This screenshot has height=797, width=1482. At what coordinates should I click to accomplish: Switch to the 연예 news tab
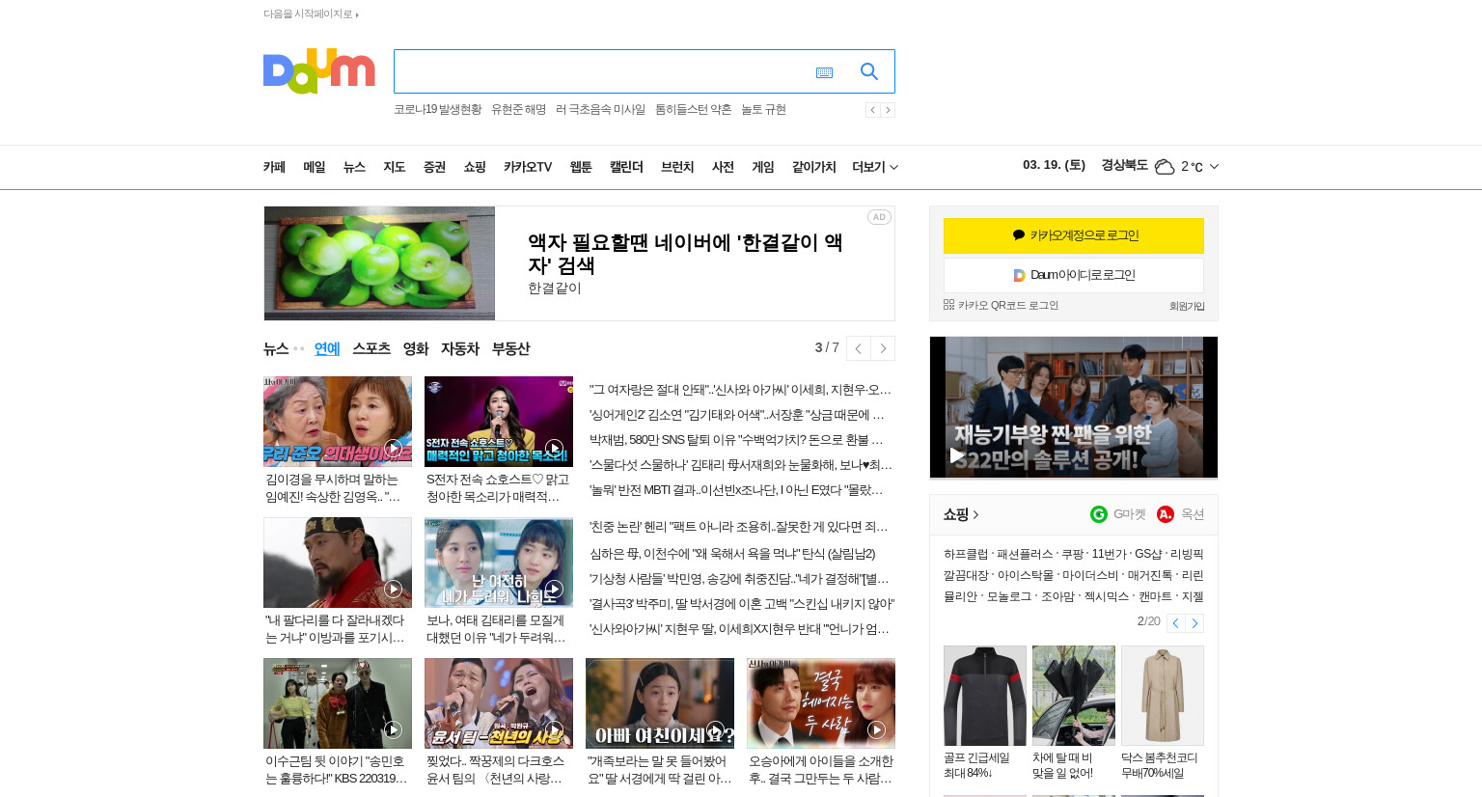327,348
